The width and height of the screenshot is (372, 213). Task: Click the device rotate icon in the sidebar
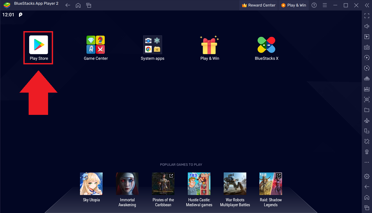click(367, 131)
